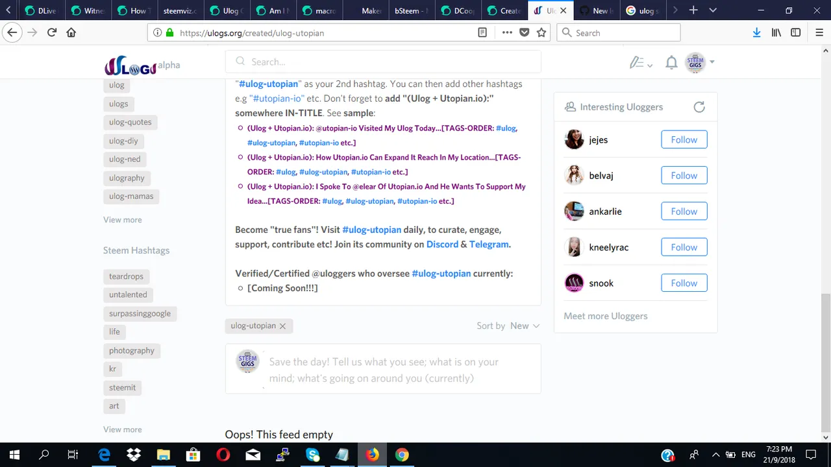Open the notifications bell

(x=671, y=62)
